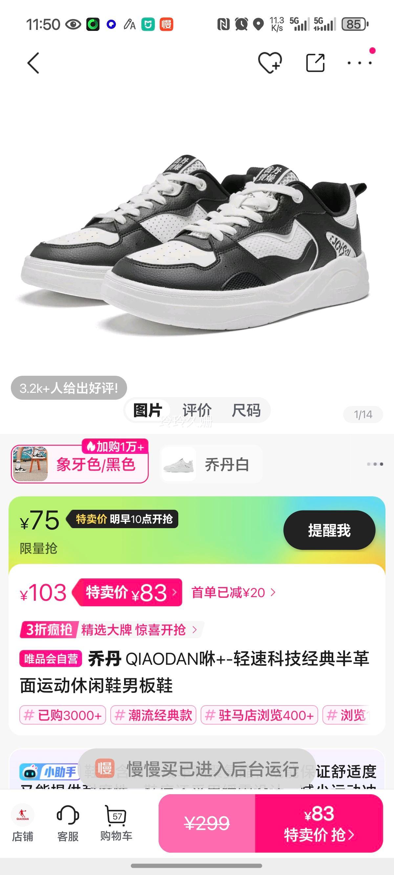Tap the back arrow icon
The image size is (394, 875).
tap(33, 63)
